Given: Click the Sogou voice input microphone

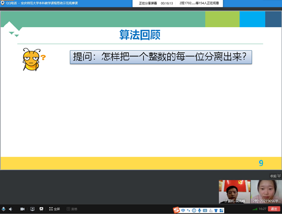Looking at the screenshot, I should [200, 209].
